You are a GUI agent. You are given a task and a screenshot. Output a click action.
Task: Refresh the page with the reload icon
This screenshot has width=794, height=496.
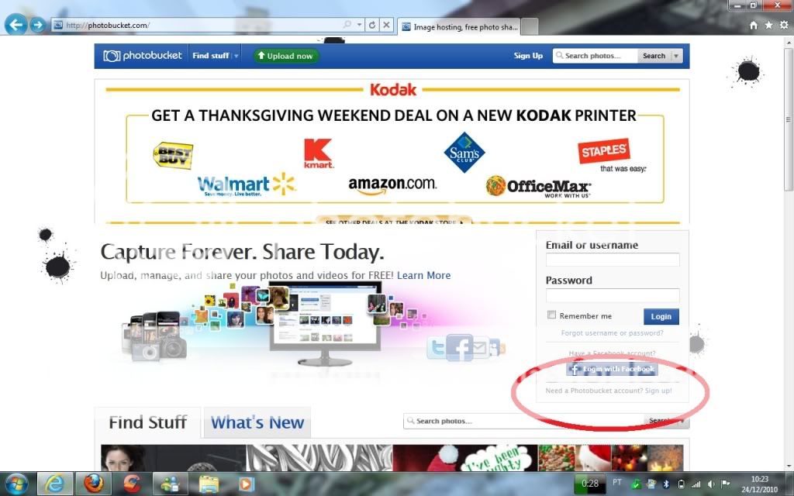click(x=372, y=25)
